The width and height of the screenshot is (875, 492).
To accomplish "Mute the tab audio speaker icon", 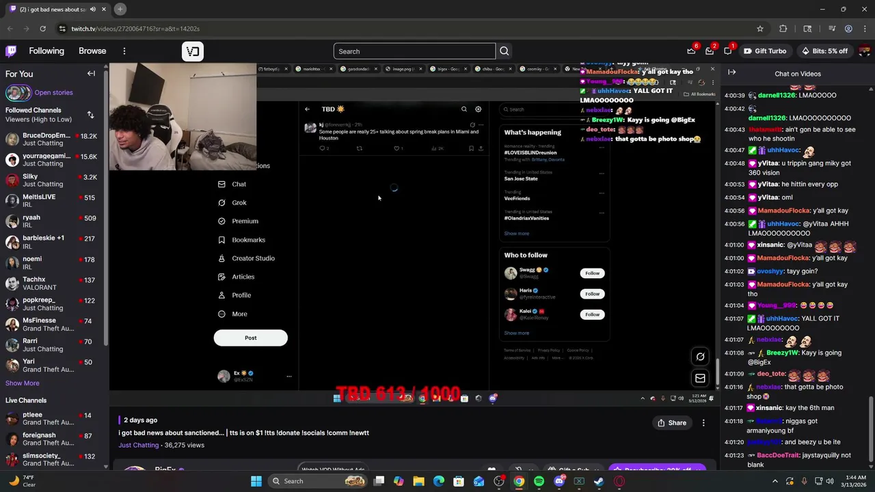I will click(92, 10).
